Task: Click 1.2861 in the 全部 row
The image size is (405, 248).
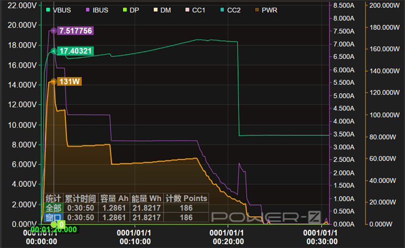Action: pos(114,208)
